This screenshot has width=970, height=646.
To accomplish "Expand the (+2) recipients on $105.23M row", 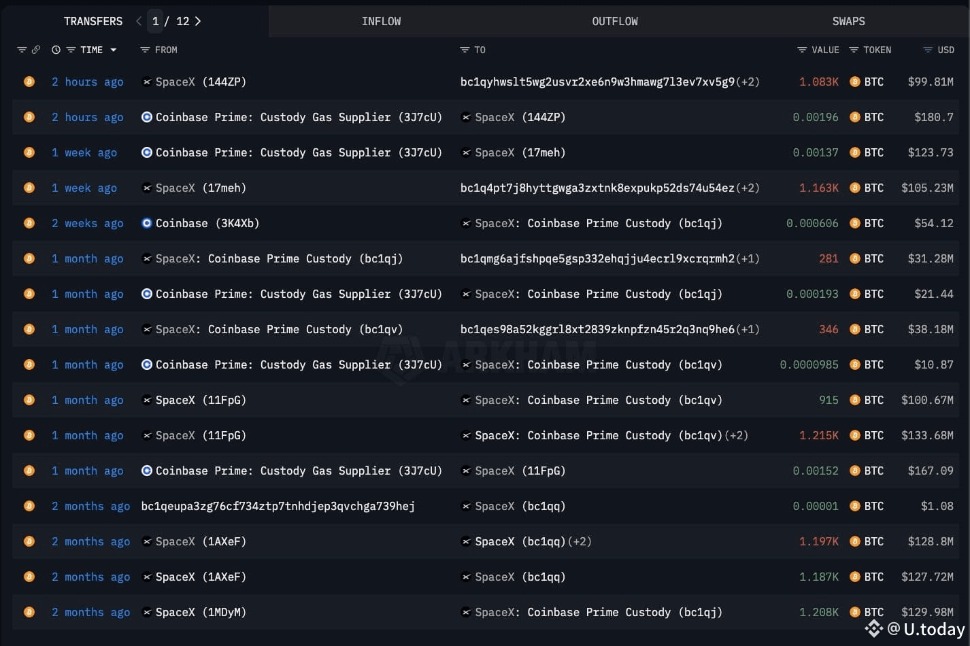I will [748, 188].
